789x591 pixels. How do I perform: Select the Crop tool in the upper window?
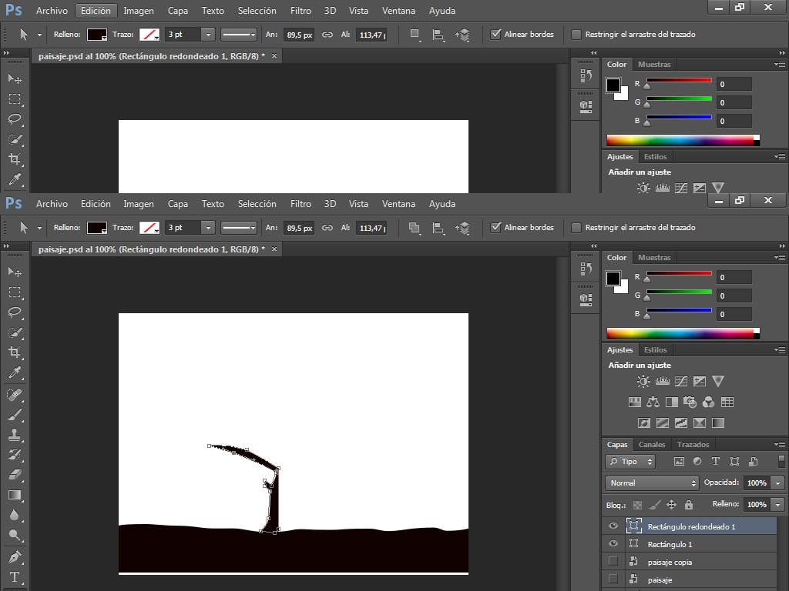pyautogui.click(x=15, y=159)
